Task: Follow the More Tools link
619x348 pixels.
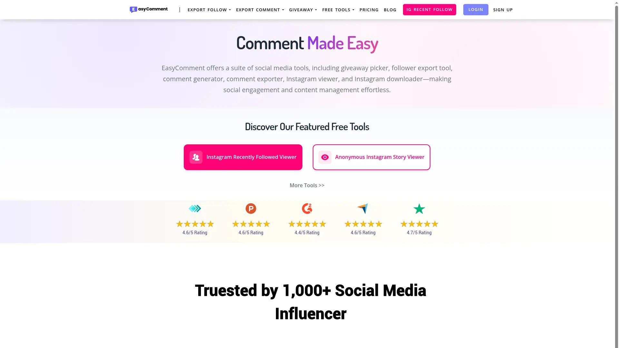Action: tap(307, 185)
